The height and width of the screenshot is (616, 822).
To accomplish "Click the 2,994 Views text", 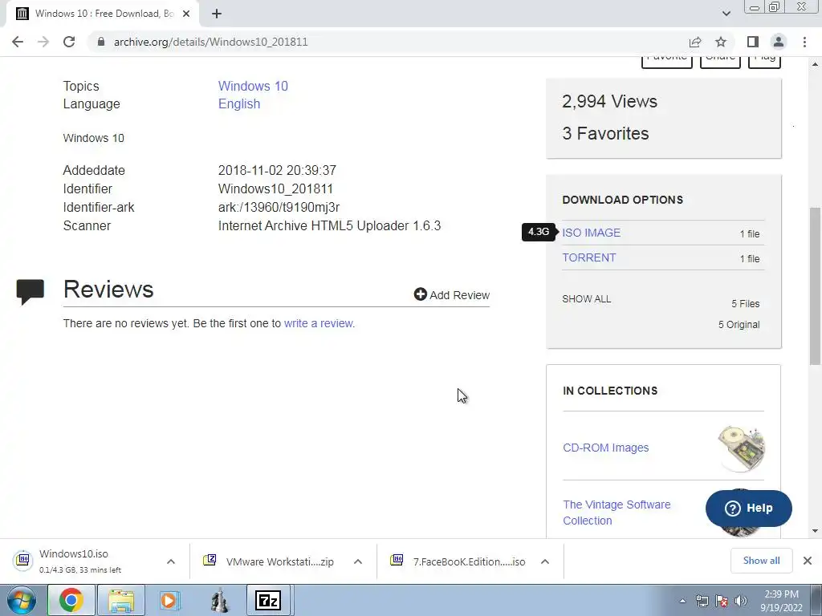I will point(610,101).
